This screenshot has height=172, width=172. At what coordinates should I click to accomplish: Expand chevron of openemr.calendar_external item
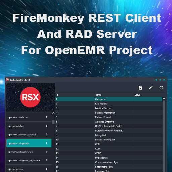[47, 134]
